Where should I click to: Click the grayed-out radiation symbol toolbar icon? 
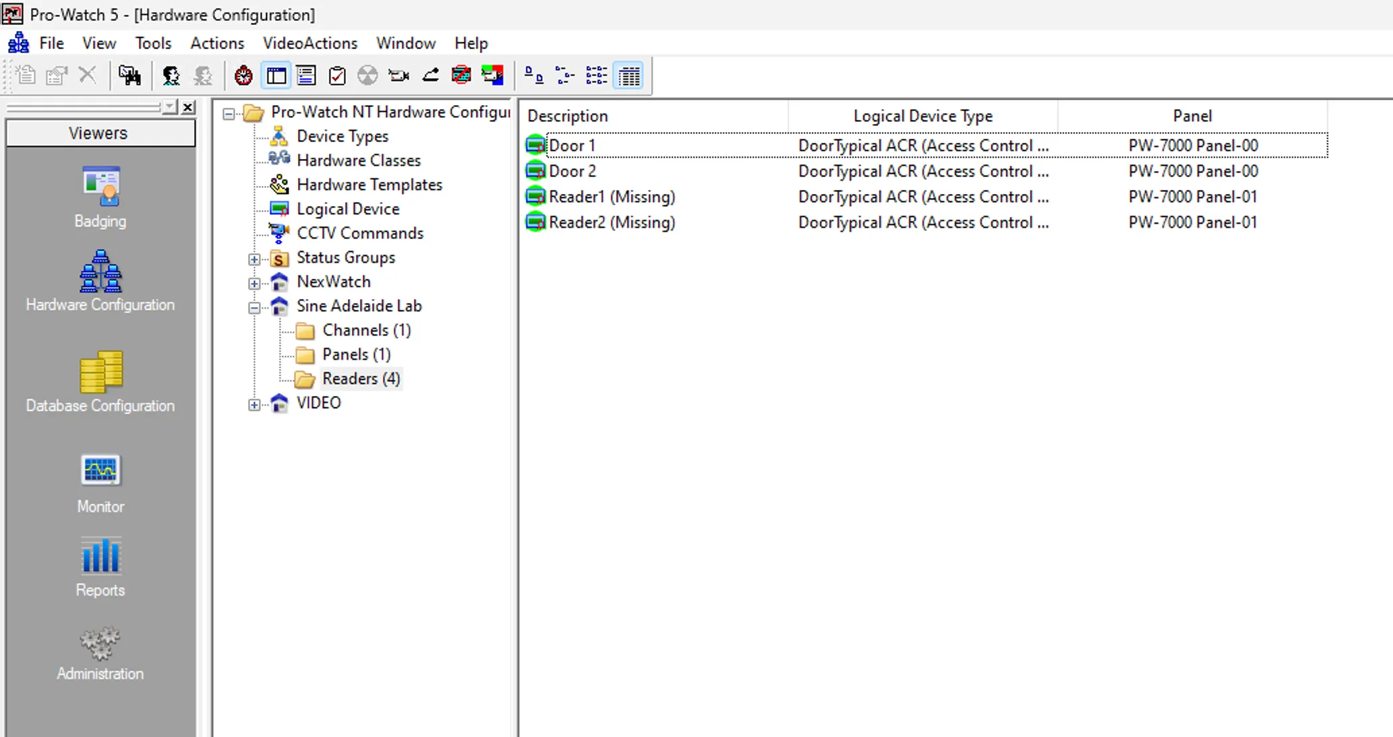coord(367,75)
